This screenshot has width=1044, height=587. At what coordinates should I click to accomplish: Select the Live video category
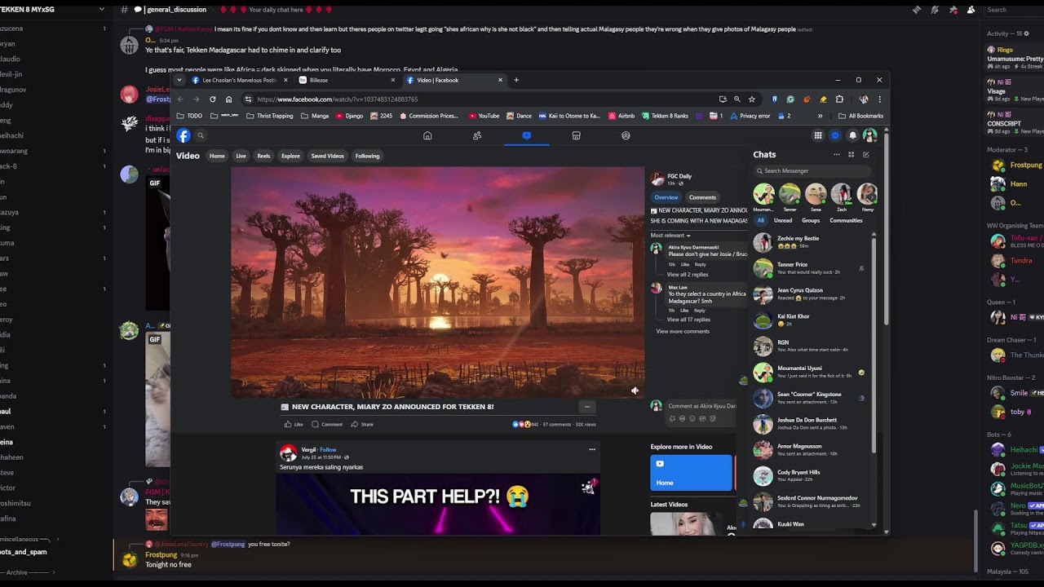pyautogui.click(x=241, y=156)
